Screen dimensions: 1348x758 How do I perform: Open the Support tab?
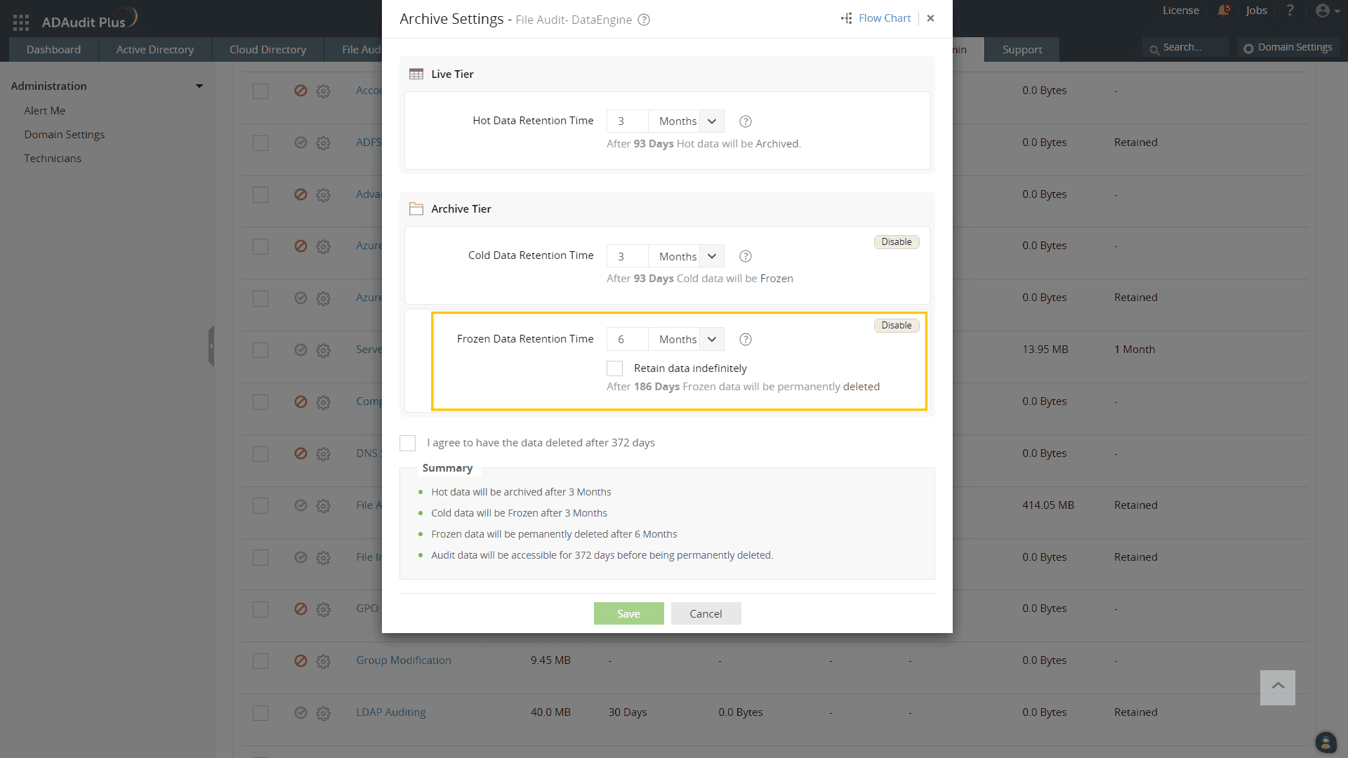pyautogui.click(x=1022, y=50)
